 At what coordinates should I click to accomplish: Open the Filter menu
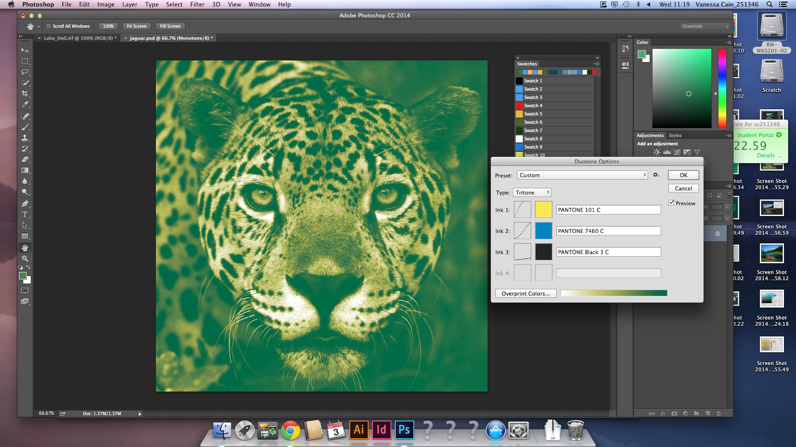coord(197,4)
